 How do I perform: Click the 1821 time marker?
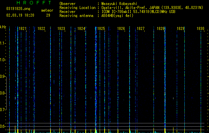[x=23, y=29]
